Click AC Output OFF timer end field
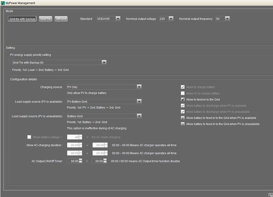Image resolution: width=273 pixels, height=197 pixels. (x=97, y=161)
